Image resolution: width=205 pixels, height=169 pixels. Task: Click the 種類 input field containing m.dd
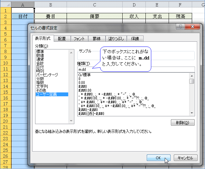click(x=136, y=69)
